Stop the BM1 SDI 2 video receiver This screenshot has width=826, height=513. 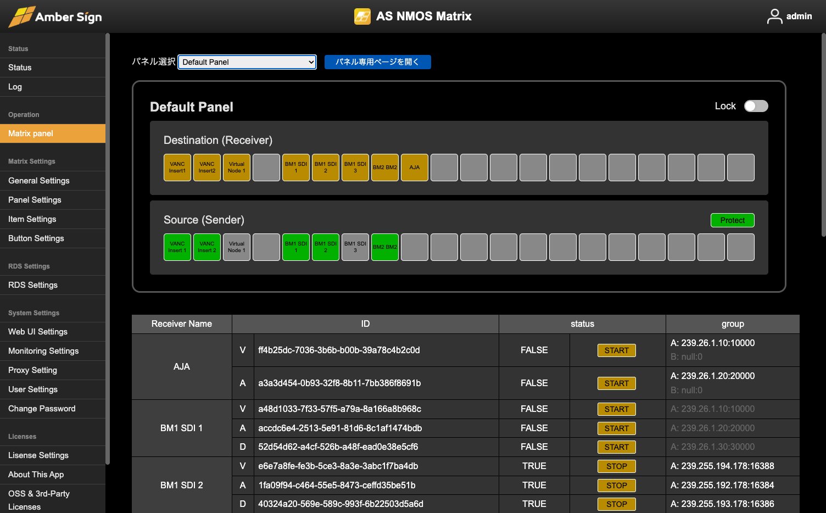pos(616,466)
